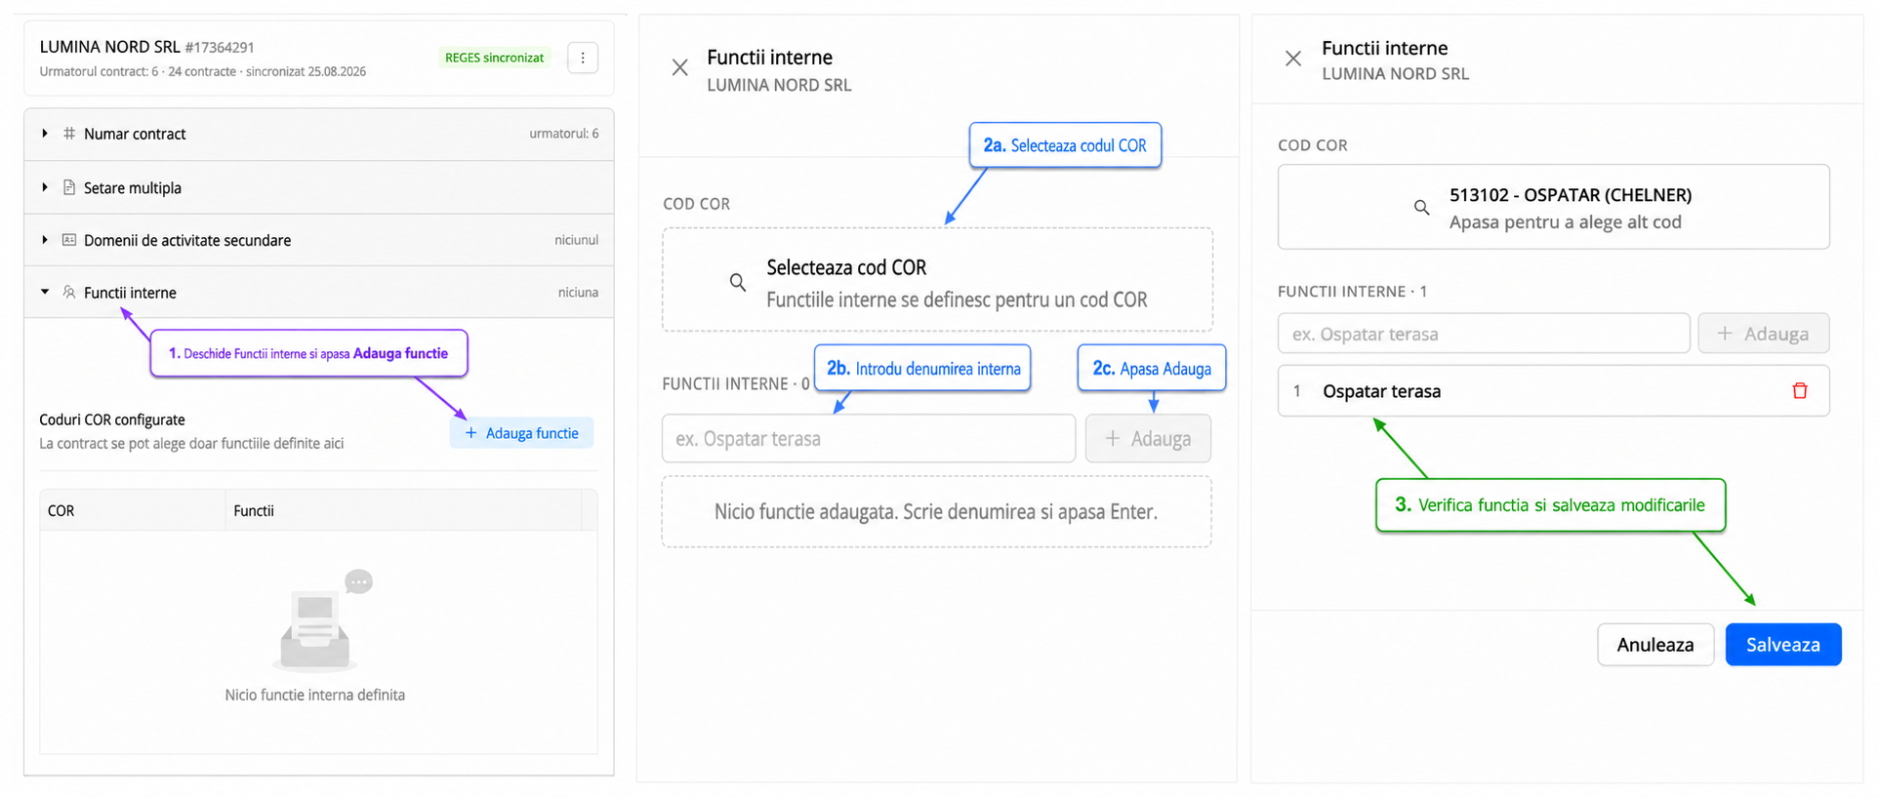This screenshot has width=1879, height=797.
Task: Click the Salveaza button
Action: pyautogui.click(x=1783, y=645)
